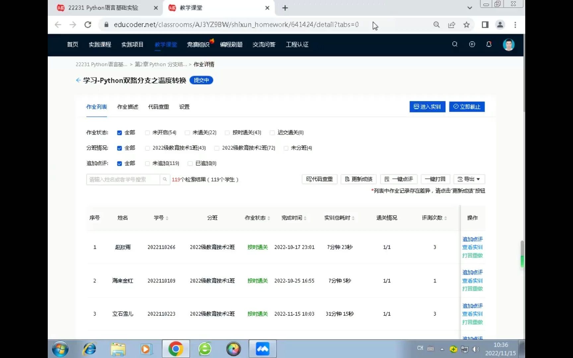
Task: Check 按时通关(43) filter
Action: pyautogui.click(x=227, y=133)
